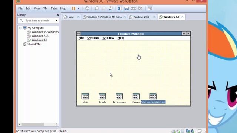
Task: Open VMware File menu
Action: pos(20,8)
